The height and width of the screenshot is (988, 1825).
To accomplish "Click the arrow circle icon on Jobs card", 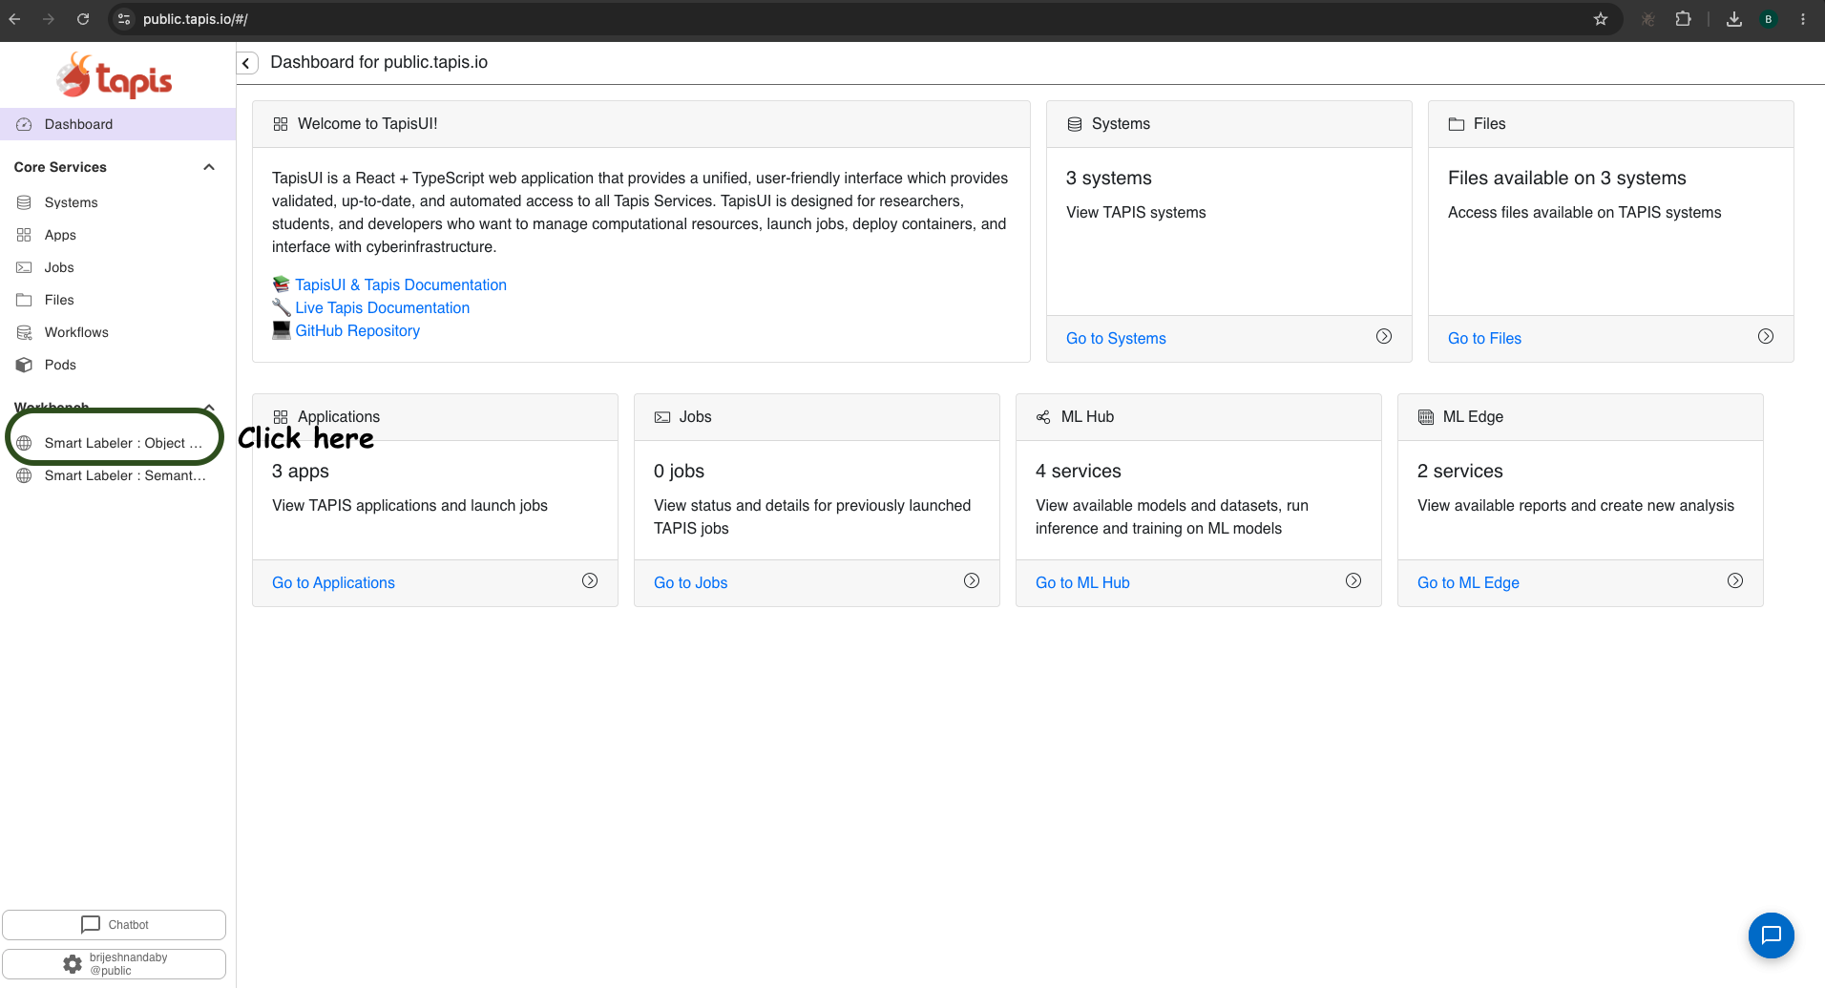I will pos(972,580).
